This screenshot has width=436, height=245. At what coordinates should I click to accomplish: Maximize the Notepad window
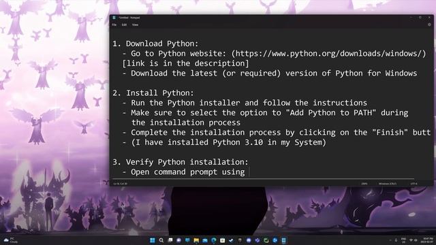coord(420,18)
